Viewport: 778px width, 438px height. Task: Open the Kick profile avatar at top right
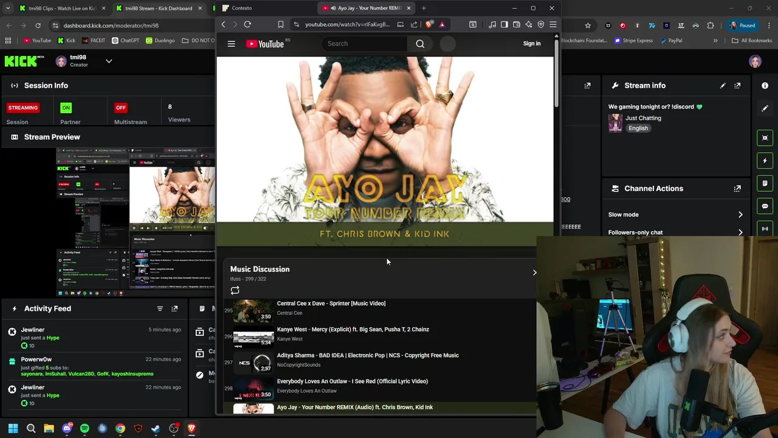tap(755, 61)
